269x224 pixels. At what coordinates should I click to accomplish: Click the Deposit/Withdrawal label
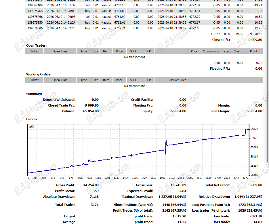point(59,100)
